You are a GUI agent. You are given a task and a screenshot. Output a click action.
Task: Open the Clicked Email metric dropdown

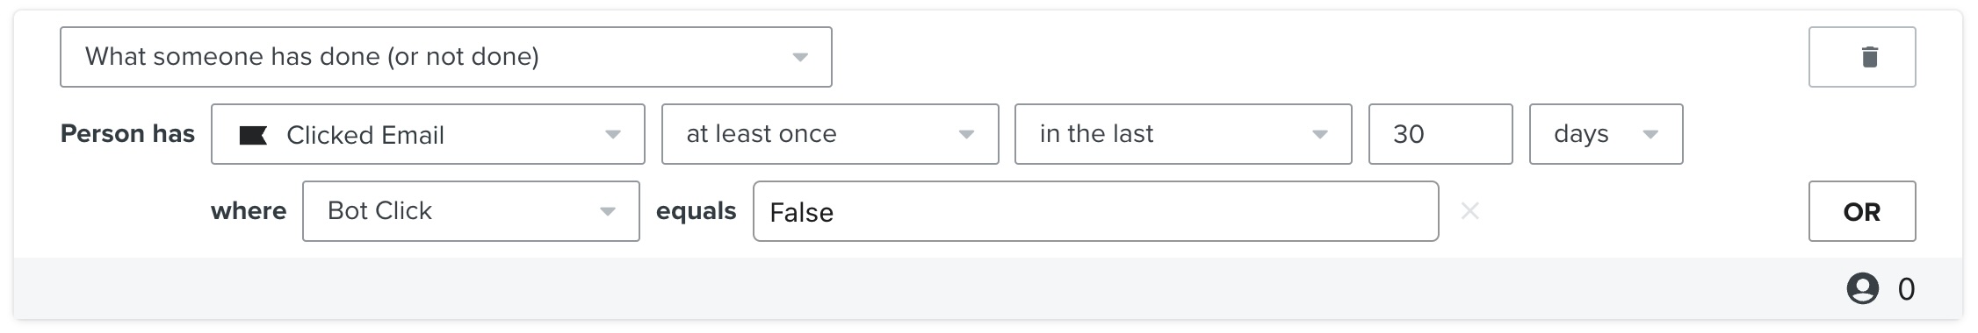428,134
